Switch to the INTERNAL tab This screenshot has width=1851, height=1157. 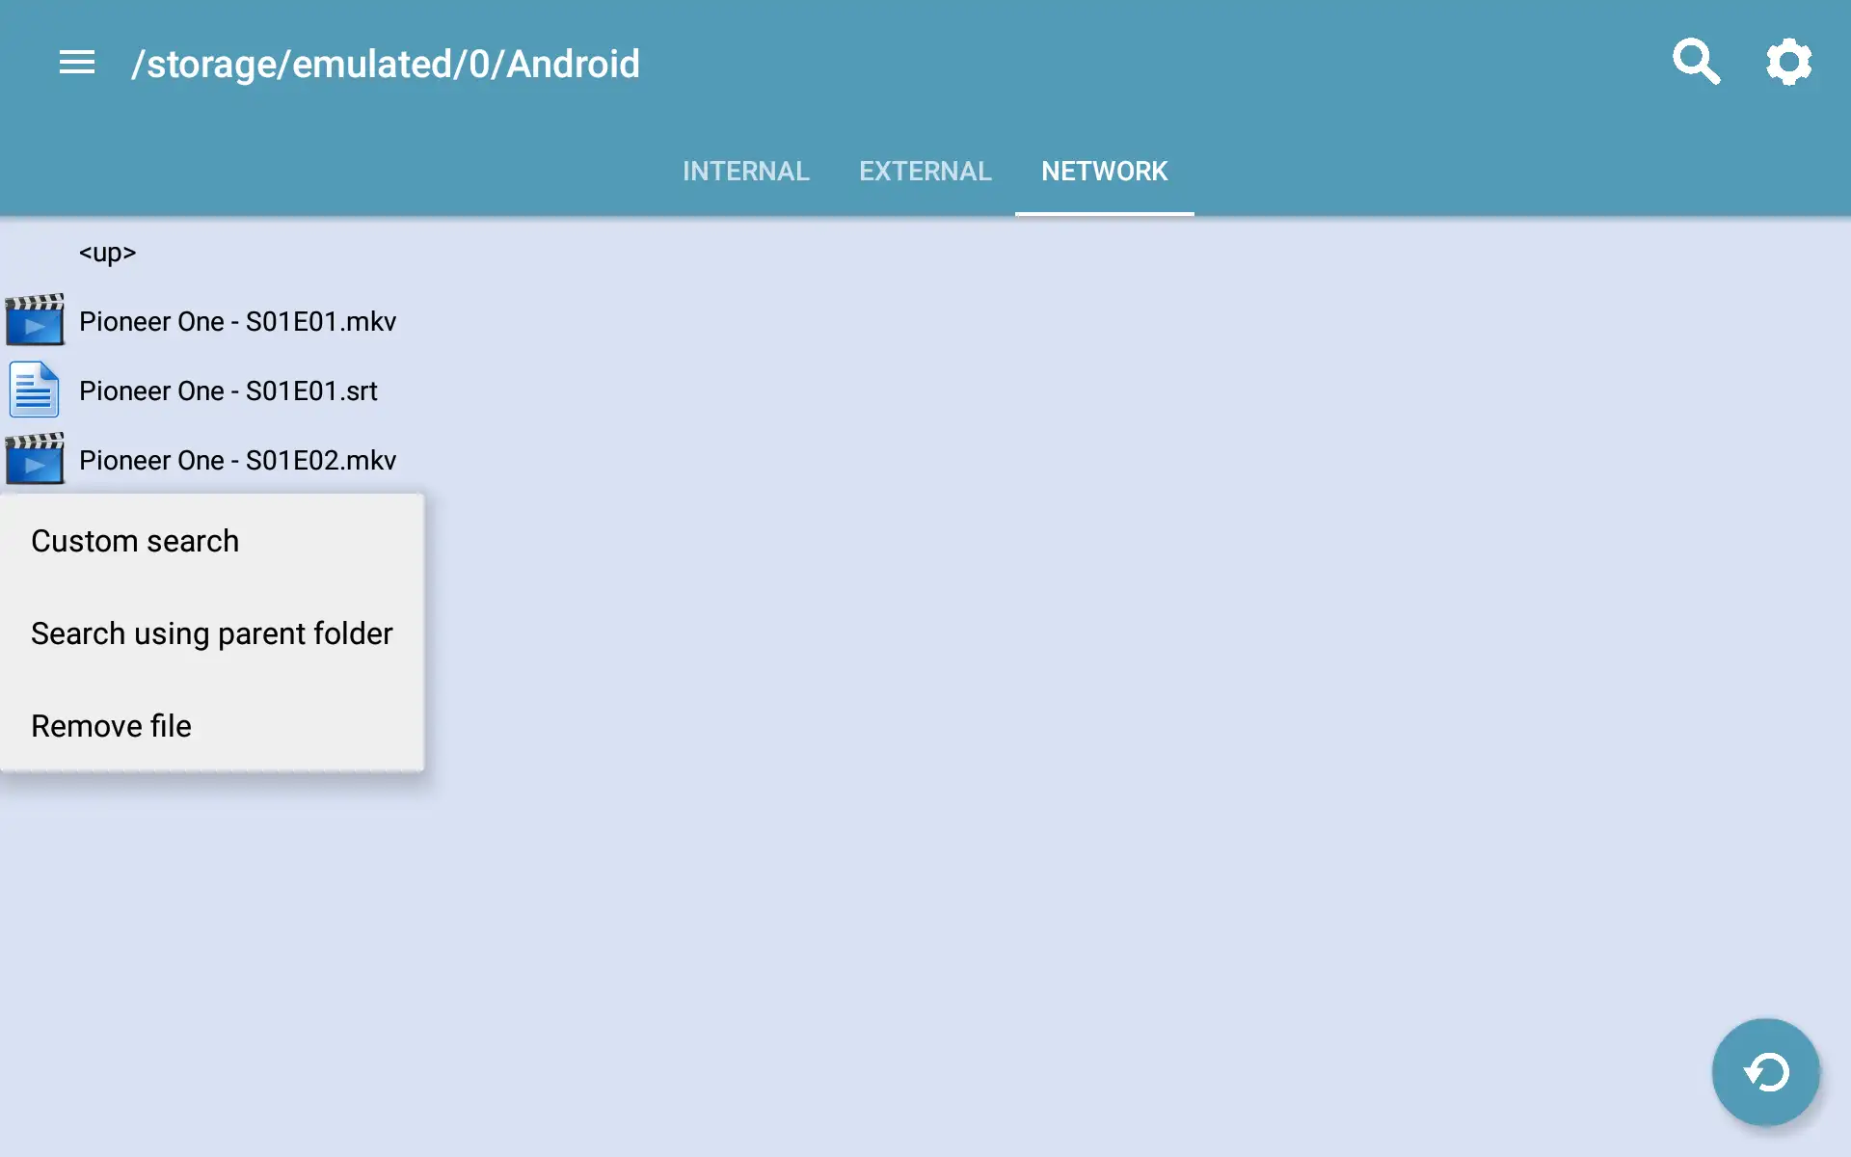(745, 172)
